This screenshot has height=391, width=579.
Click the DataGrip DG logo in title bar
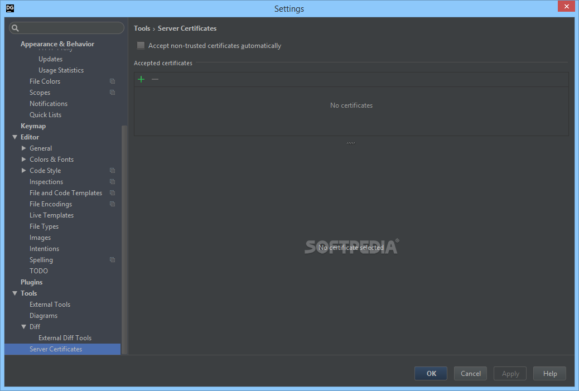(10, 8)
